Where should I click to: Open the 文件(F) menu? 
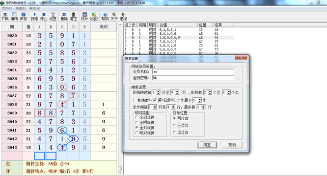pos(7,8)
